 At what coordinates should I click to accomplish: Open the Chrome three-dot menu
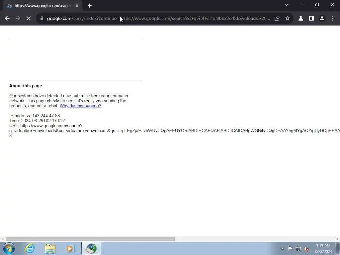click(x=333, y=19)
